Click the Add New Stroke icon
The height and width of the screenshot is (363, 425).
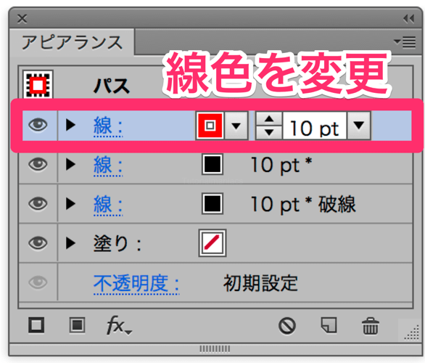coord(36,325)
